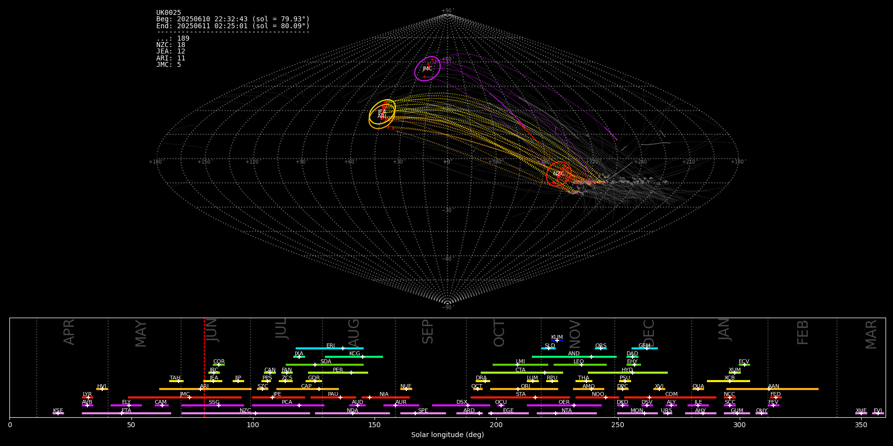Click the DEC month label in timeline
This screenshot has height=446, width=893.
pyautogui.click(x=649, y=333)
